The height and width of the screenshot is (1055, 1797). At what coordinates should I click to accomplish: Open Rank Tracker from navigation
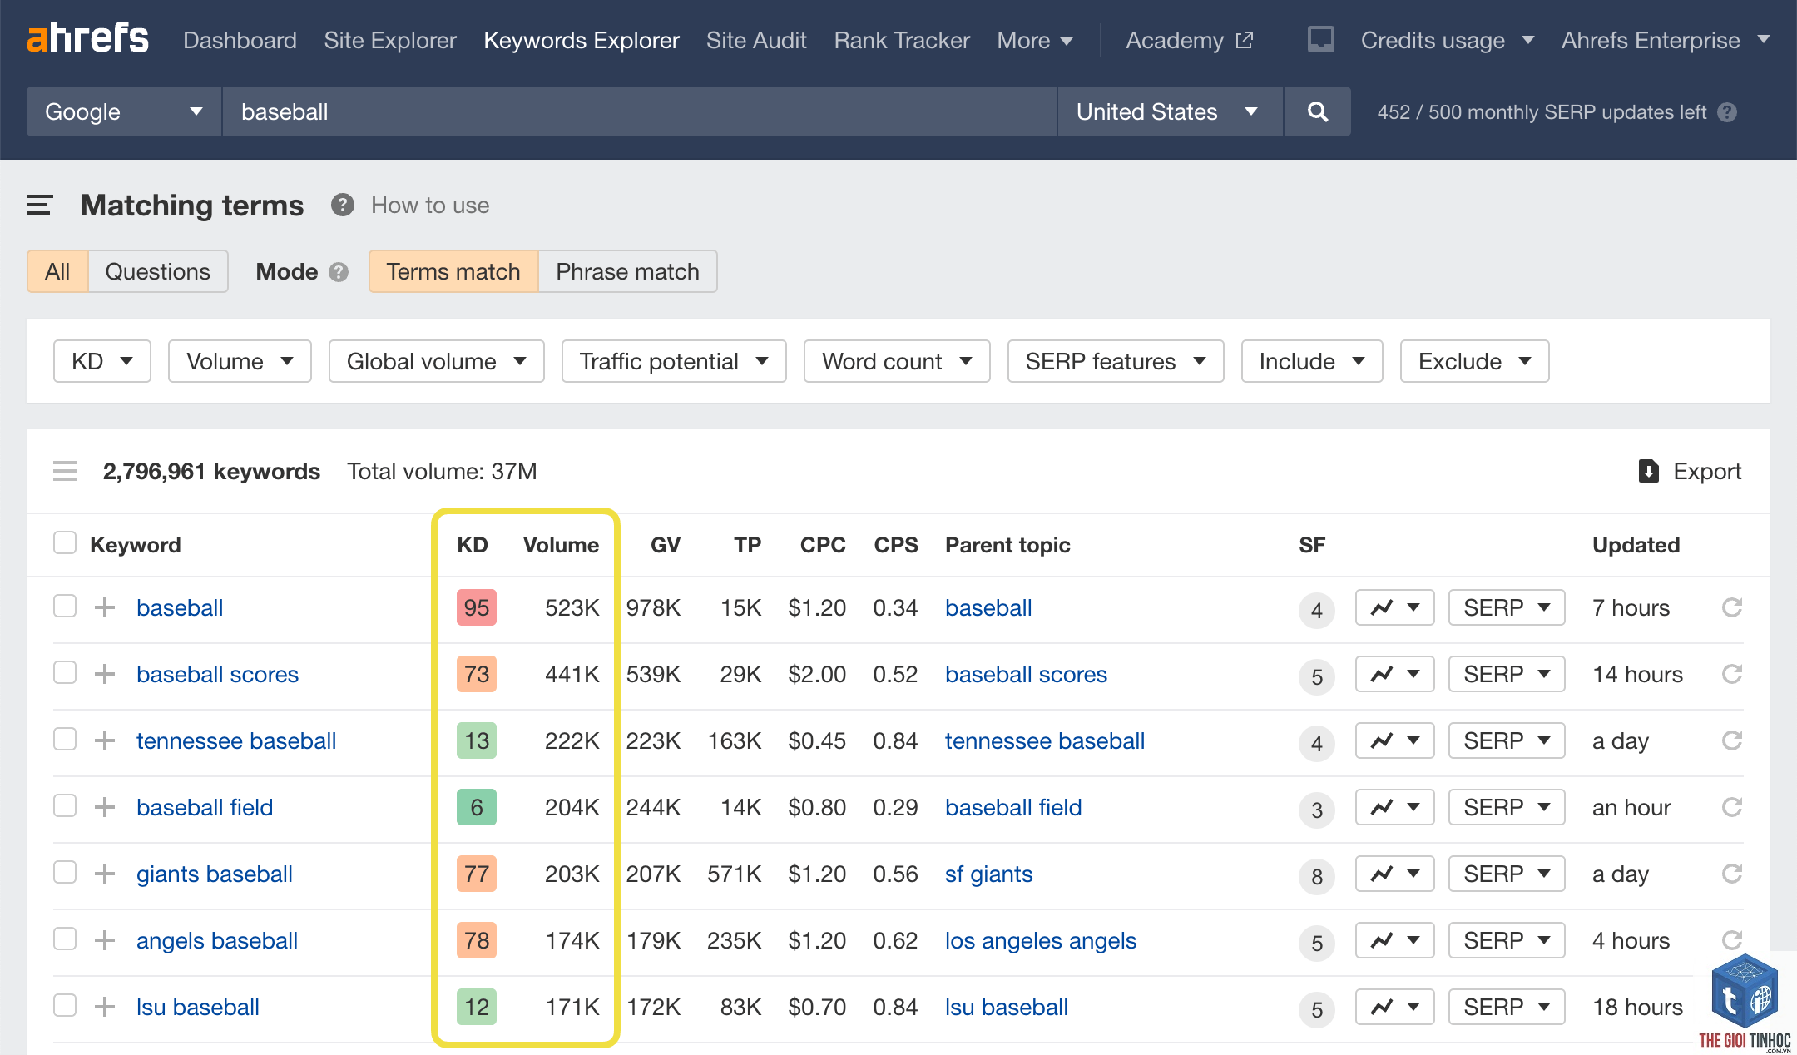pyautogui.click(x=902, y=40)
